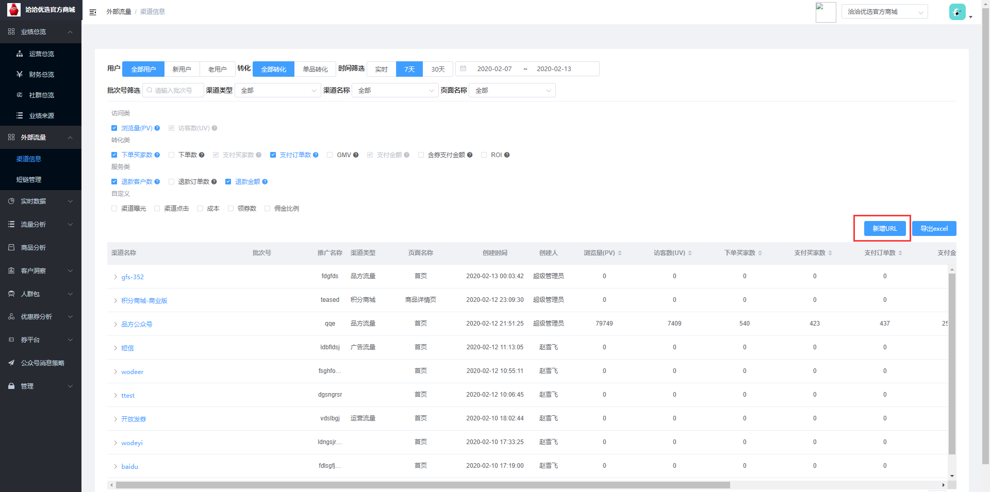Open the 渠道类型 dropdown
The width and height of the screenshot is (990, 492).
[x=278, y=91]
